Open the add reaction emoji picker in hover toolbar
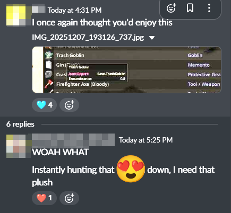 pos(171,8)
